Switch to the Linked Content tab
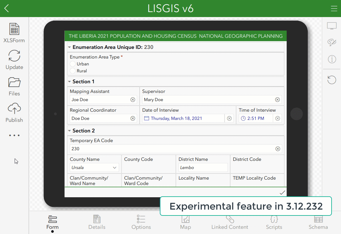 (x=230, y=222)
